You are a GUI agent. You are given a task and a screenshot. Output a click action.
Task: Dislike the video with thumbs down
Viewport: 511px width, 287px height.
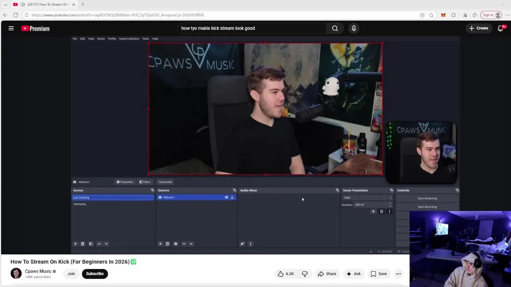click(x=305, y=274)
